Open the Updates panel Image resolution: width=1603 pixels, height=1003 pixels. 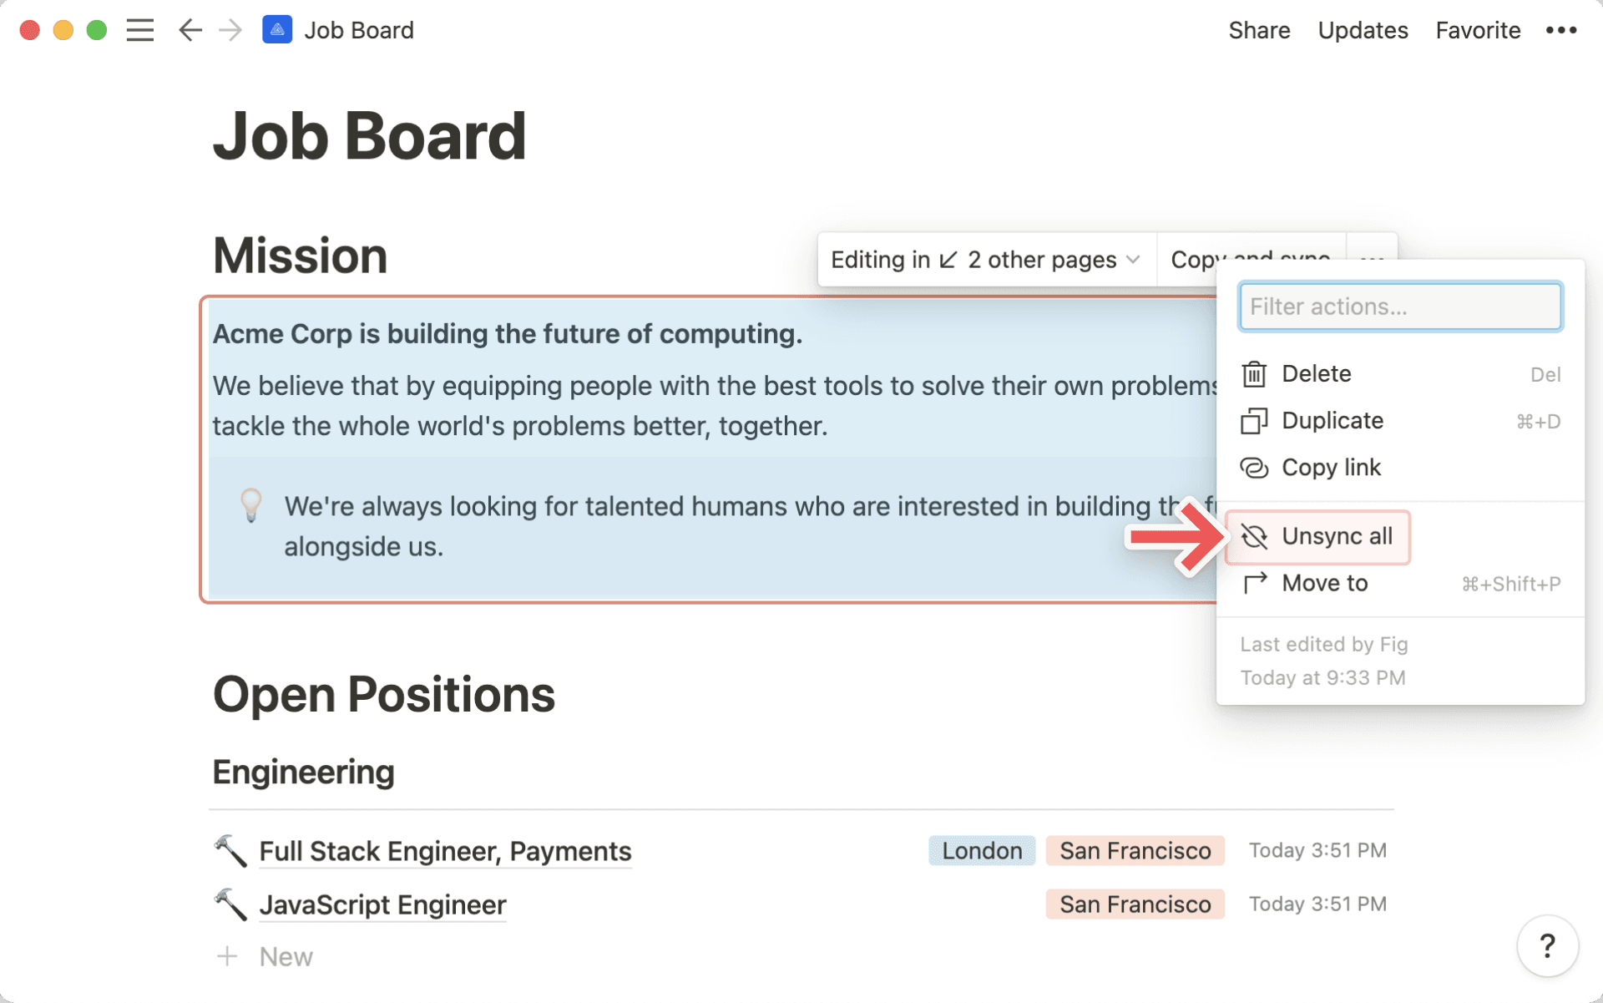coord(1363,31)
